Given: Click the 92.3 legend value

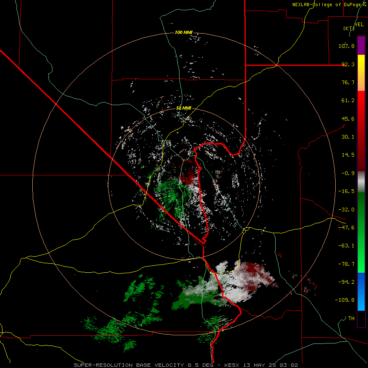Looking at the screenshot, I should pos(348,64).
